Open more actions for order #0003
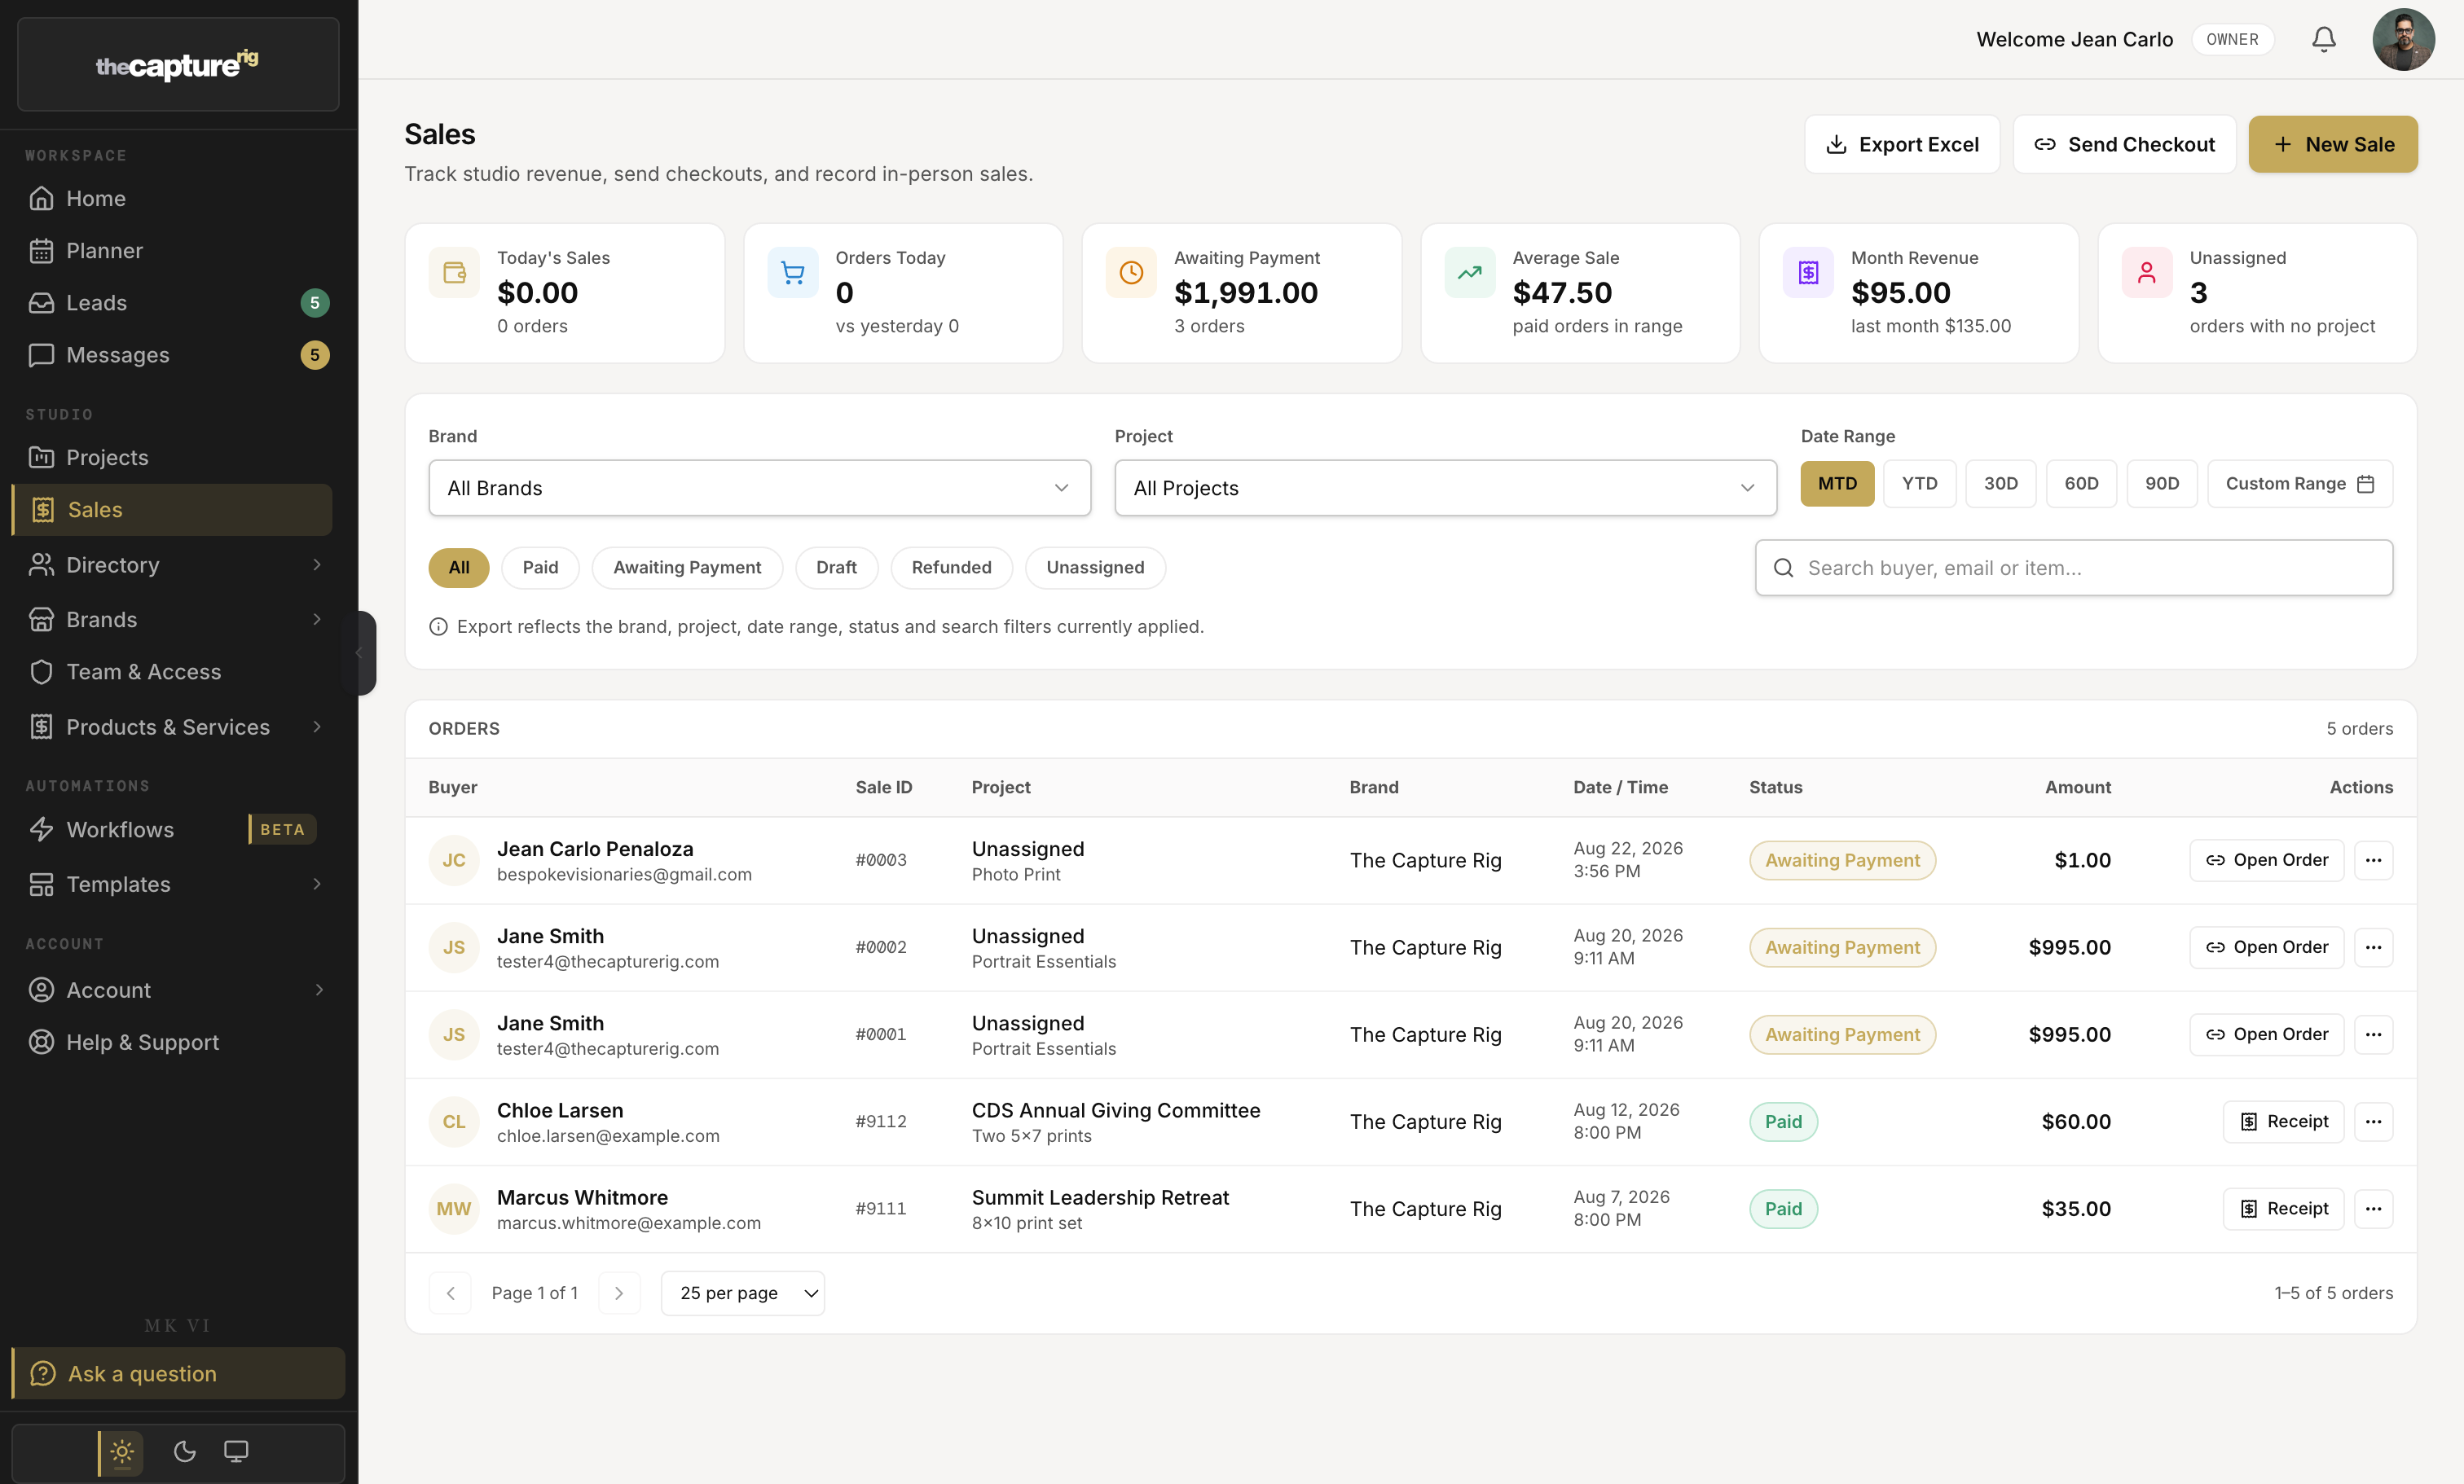2464x1484 pixels. click(2373, 859)
